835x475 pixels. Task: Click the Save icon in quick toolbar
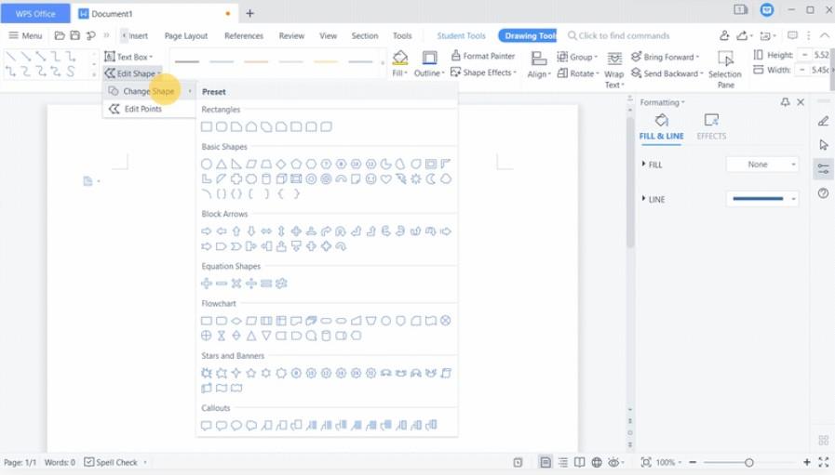point(75,35)
